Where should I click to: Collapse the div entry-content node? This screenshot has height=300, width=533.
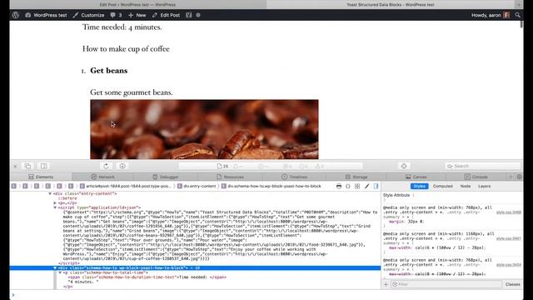(50, 193)
